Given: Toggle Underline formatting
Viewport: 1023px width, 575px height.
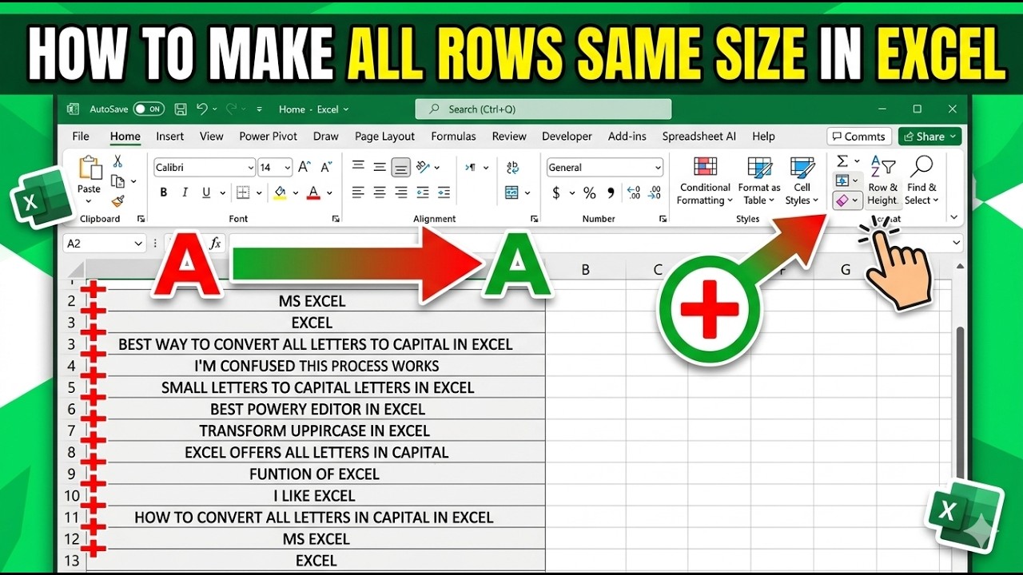Looking at the screenshot, I should click(x=206, y=192).
